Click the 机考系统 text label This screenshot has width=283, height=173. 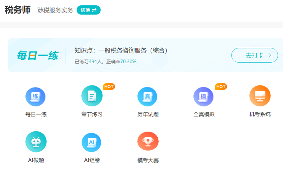tap(260, 114)
